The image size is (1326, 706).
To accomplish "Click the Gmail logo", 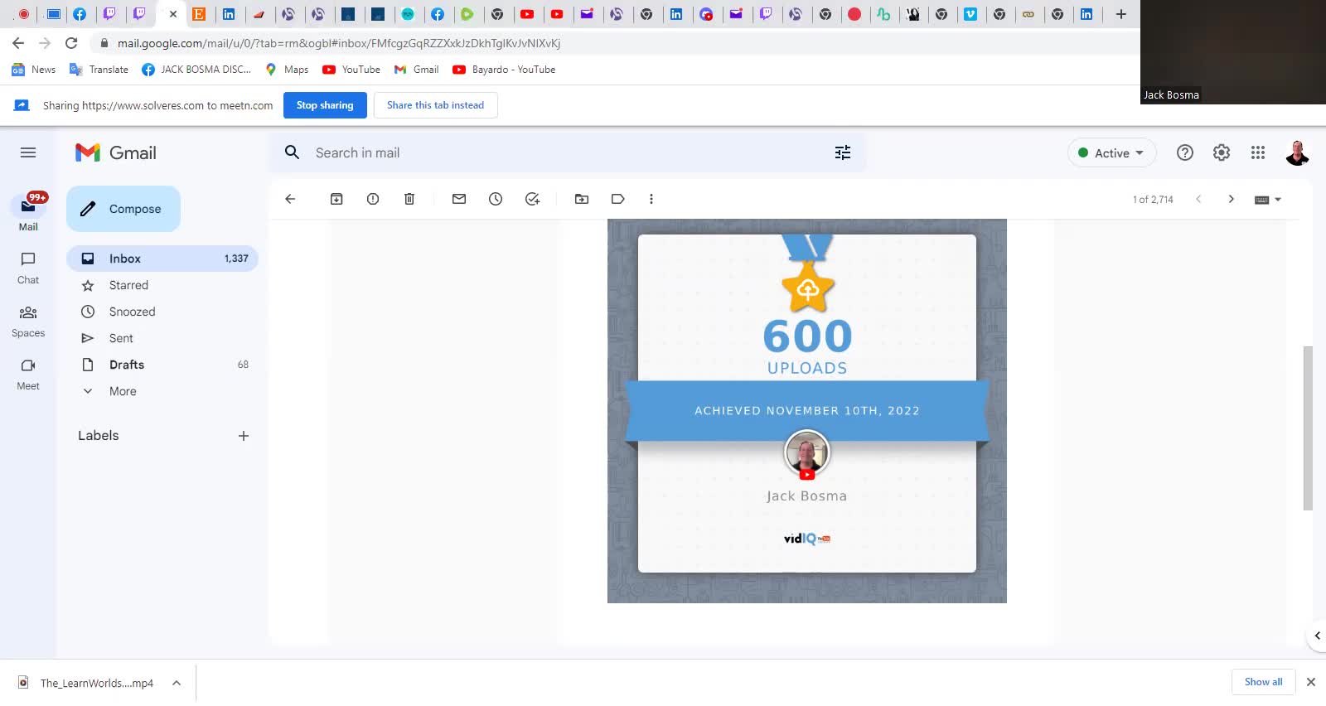I will click(116, 152).
